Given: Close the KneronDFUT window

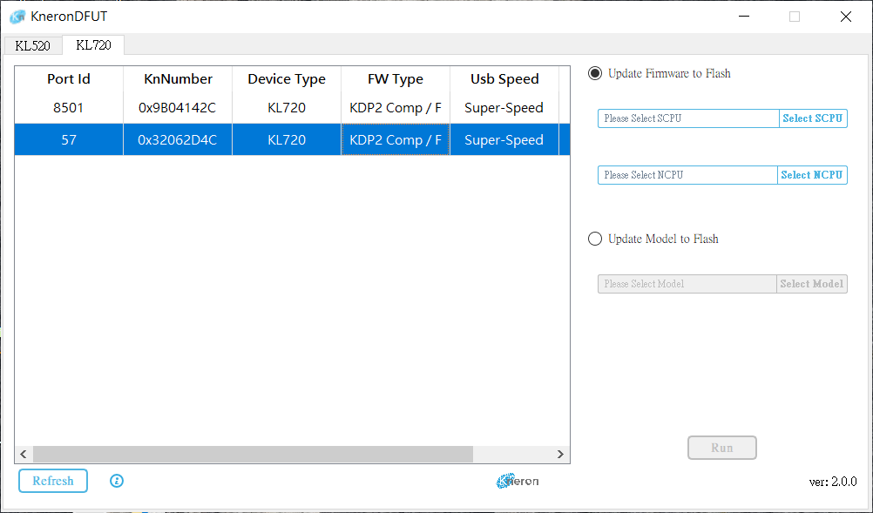Looking at the screenshot, I should click(846, 17).
